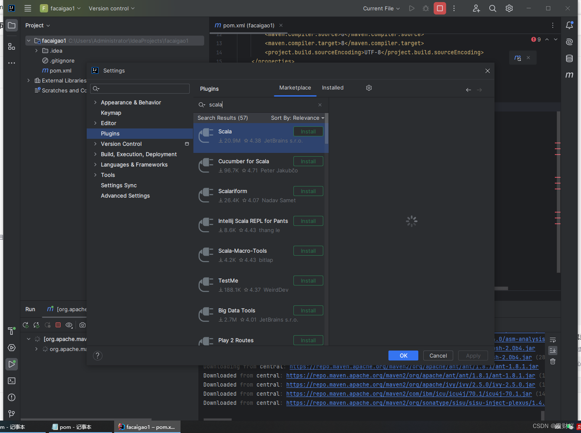Install the Scala plugin
This screenshot has height=433, width=581.
pos(308,131)
